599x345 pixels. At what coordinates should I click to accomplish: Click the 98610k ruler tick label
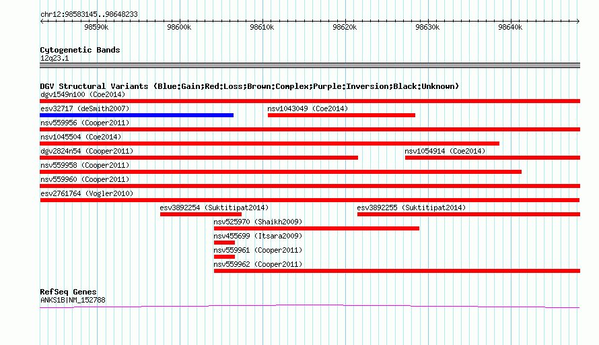[x=262, y=27]
